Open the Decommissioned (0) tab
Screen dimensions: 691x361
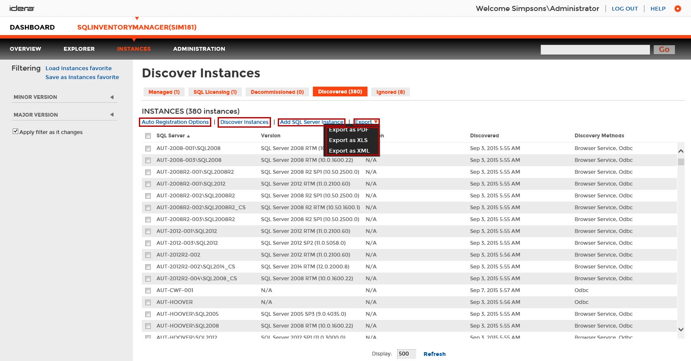point(277,92)
